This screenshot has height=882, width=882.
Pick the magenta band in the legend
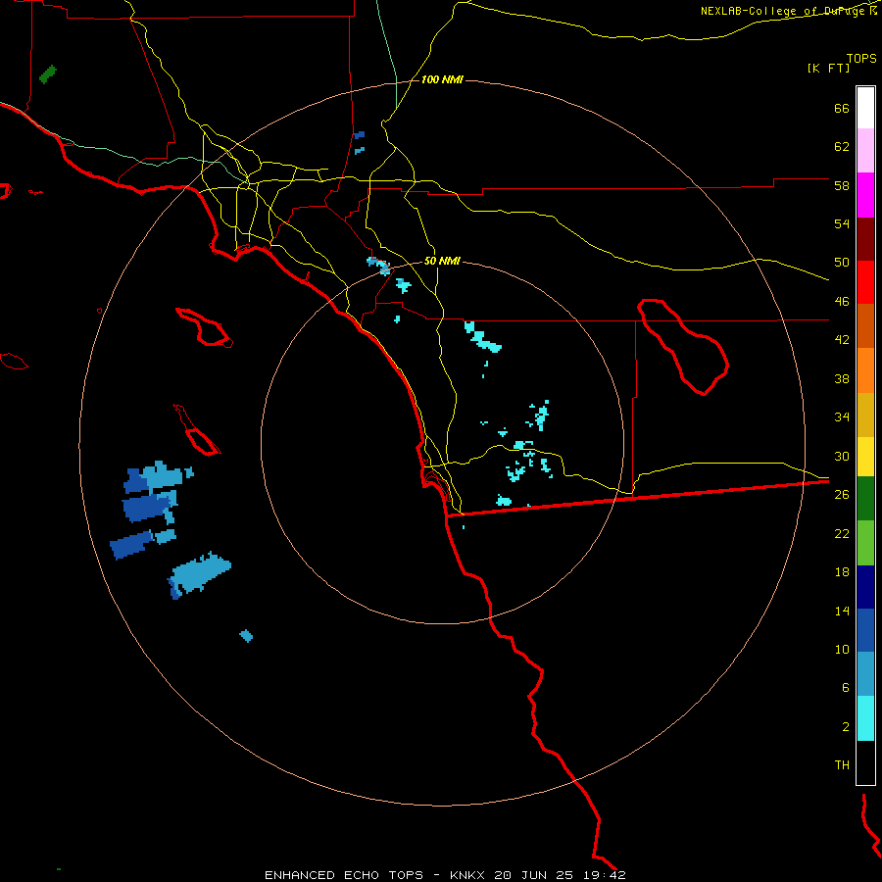point(865,195)
